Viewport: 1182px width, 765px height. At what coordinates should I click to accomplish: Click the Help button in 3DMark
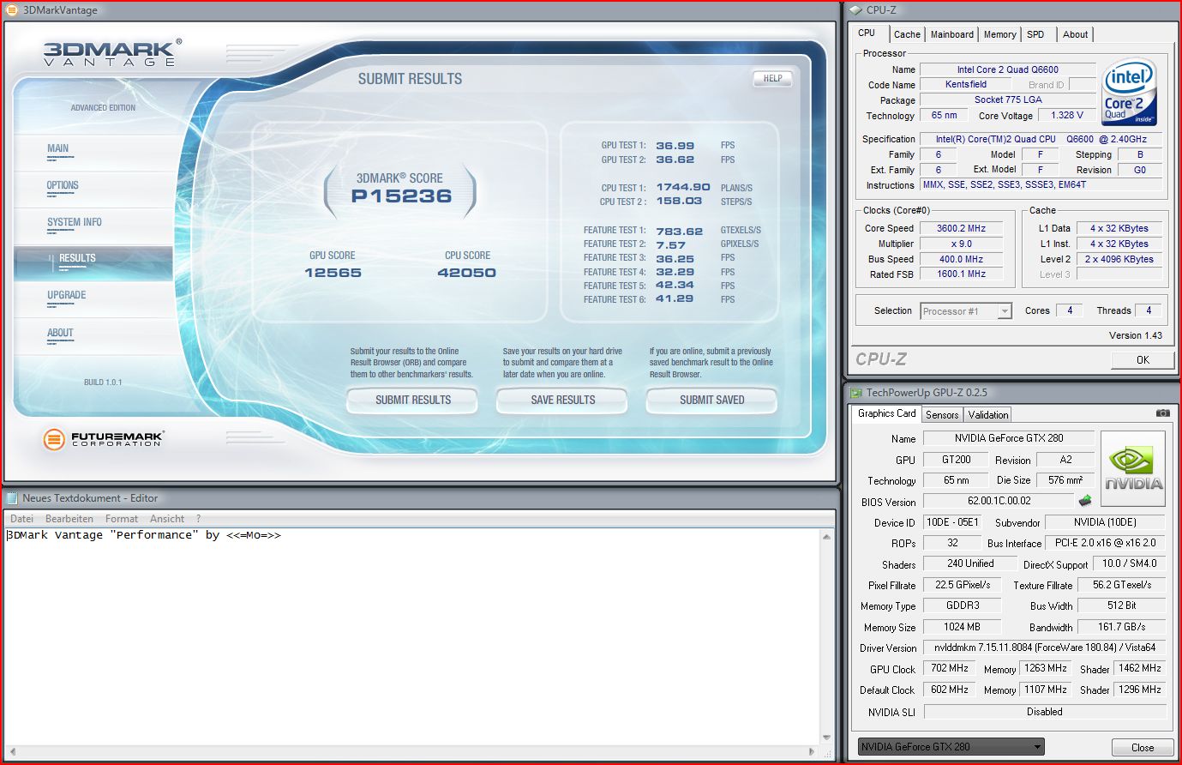772,78
